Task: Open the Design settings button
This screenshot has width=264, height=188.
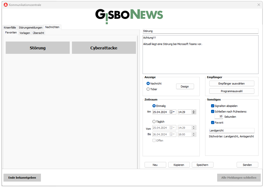Action: [x=185, y=87]
